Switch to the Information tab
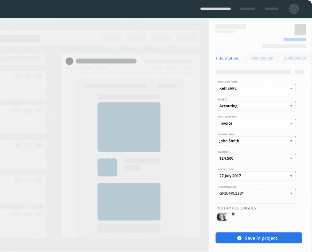The image size is (312, 252). 227,59
